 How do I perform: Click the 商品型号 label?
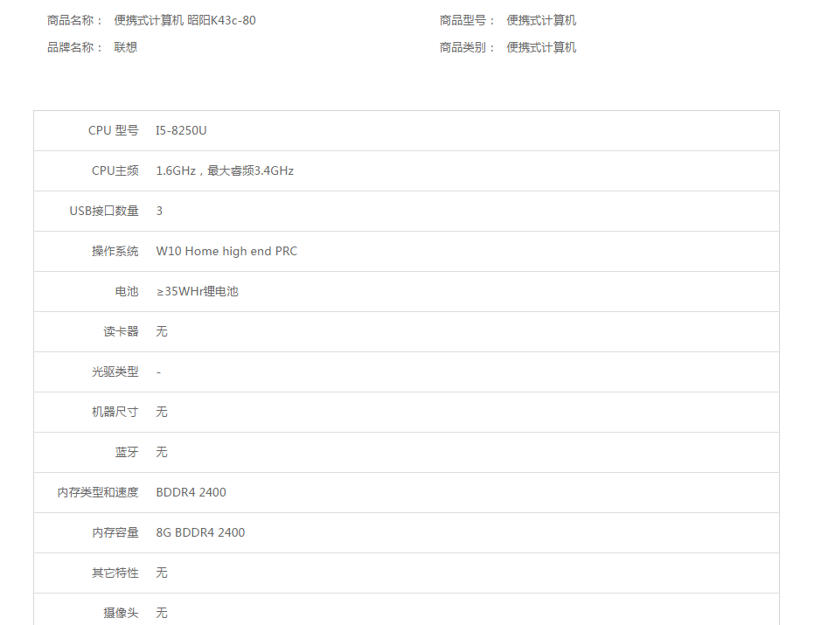(x=467, y=20)
